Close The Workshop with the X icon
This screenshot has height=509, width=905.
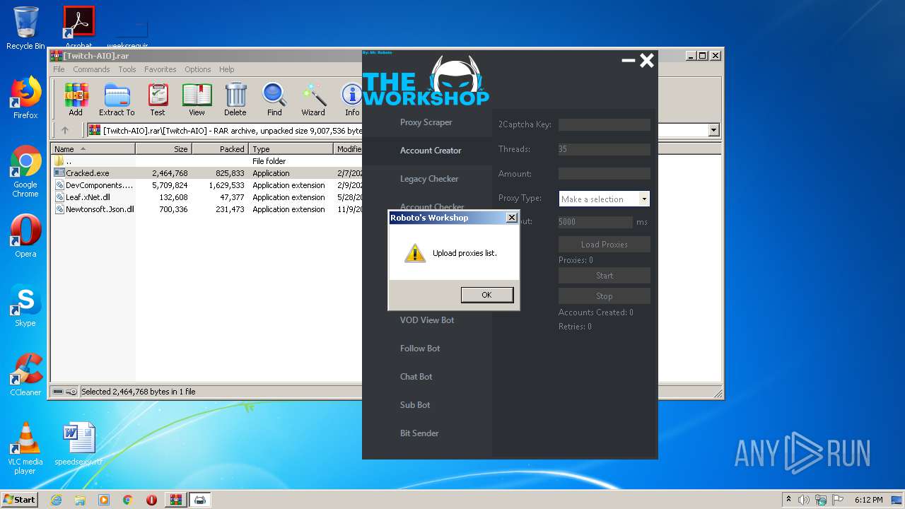(x=647, y=61)
